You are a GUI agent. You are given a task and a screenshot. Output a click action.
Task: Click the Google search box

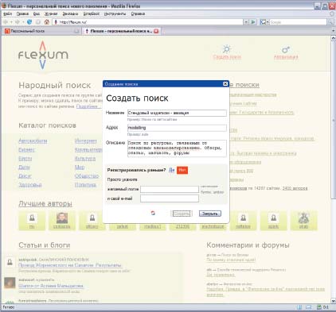(298, 22)
